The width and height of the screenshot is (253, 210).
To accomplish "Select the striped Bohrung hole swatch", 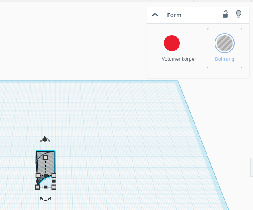I will coord(225,43).
